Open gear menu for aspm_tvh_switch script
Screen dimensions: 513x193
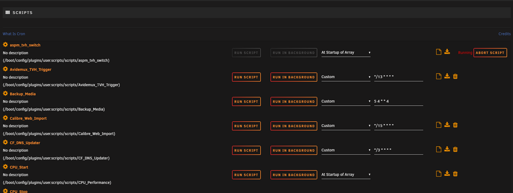pos(5,45)
